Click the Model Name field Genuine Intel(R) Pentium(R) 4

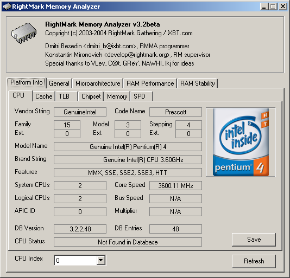[x=128, y=147]
